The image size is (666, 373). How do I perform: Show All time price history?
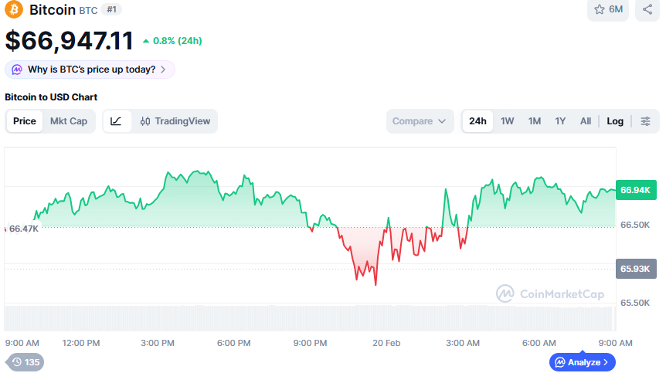point(586,121)
